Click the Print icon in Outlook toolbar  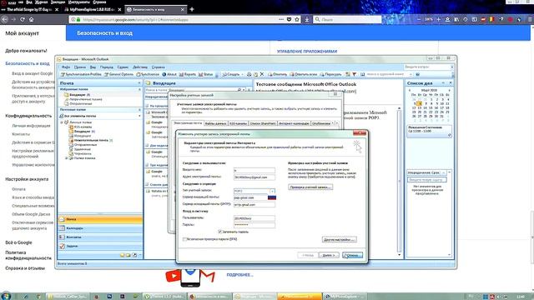[249, 74]
